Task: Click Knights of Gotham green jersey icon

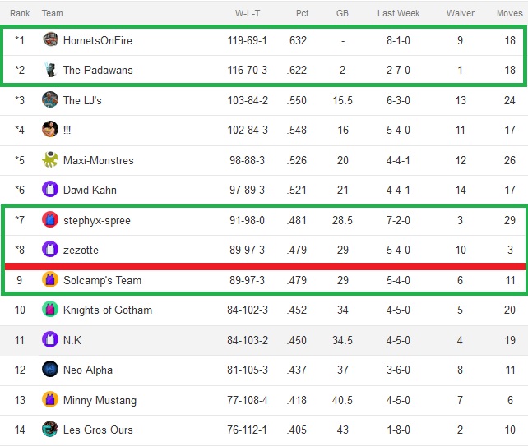Action: 50,309
